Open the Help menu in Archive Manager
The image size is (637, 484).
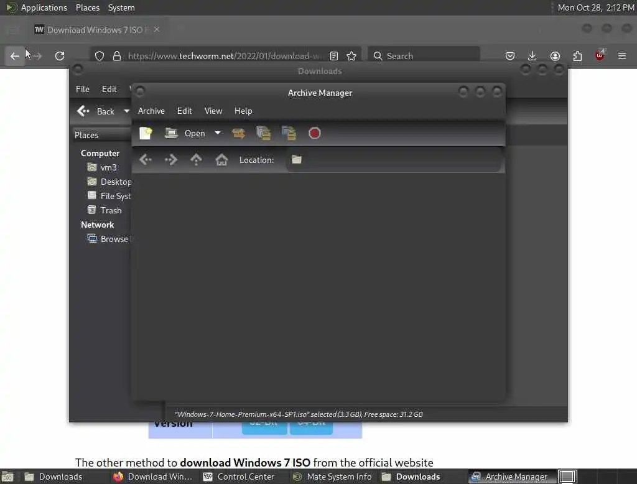(x=243, y=111)
